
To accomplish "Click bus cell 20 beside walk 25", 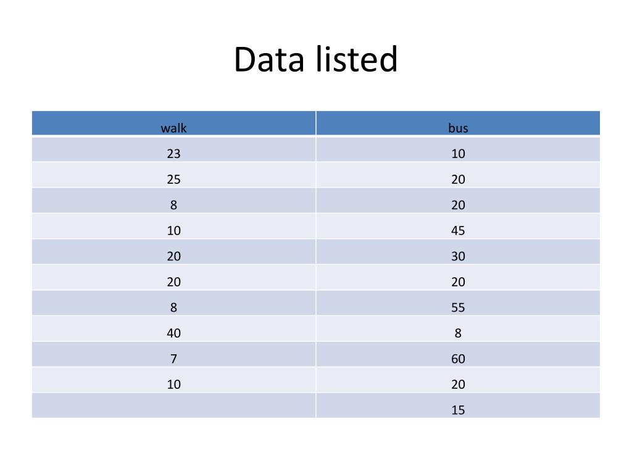I will point(458,175).
